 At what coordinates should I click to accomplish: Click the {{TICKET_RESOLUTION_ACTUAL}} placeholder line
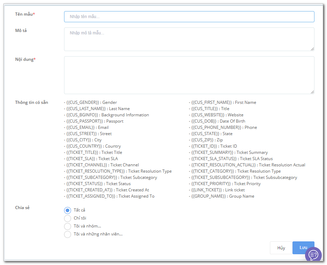coord(247,165)
